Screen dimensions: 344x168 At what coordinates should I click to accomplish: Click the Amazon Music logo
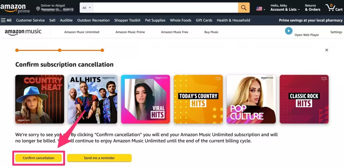pyautogui.click(x=23, y=32)
